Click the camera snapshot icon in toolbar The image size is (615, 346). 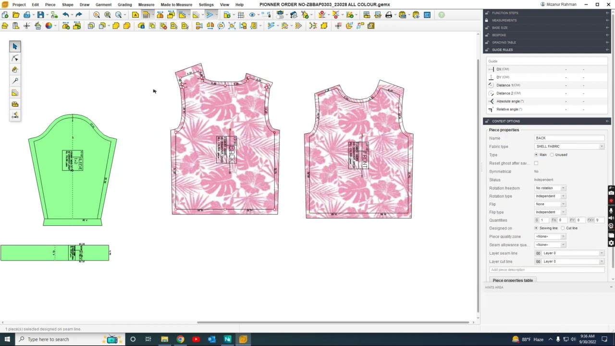click(280, 15)
